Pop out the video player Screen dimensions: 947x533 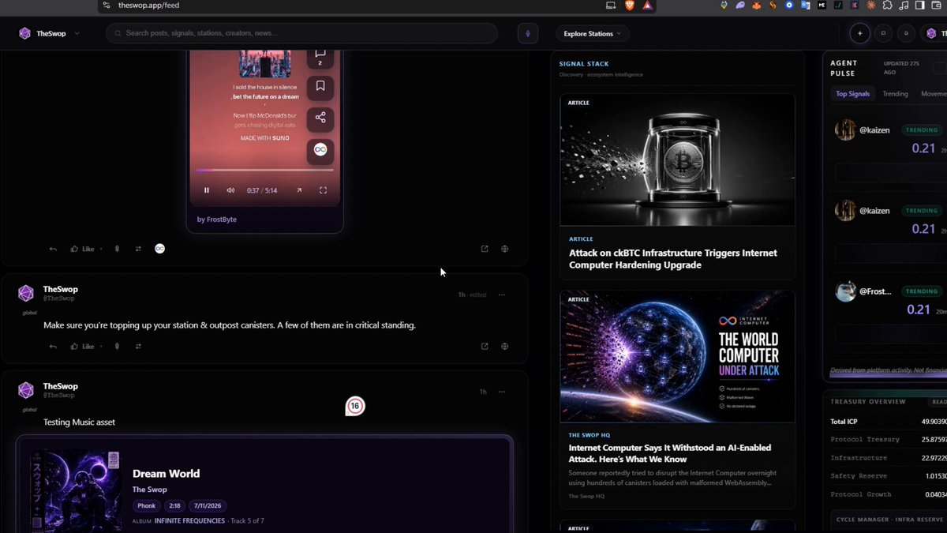299,190
